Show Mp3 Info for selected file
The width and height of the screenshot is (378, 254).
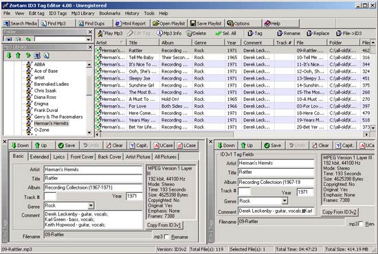point(169,34)
